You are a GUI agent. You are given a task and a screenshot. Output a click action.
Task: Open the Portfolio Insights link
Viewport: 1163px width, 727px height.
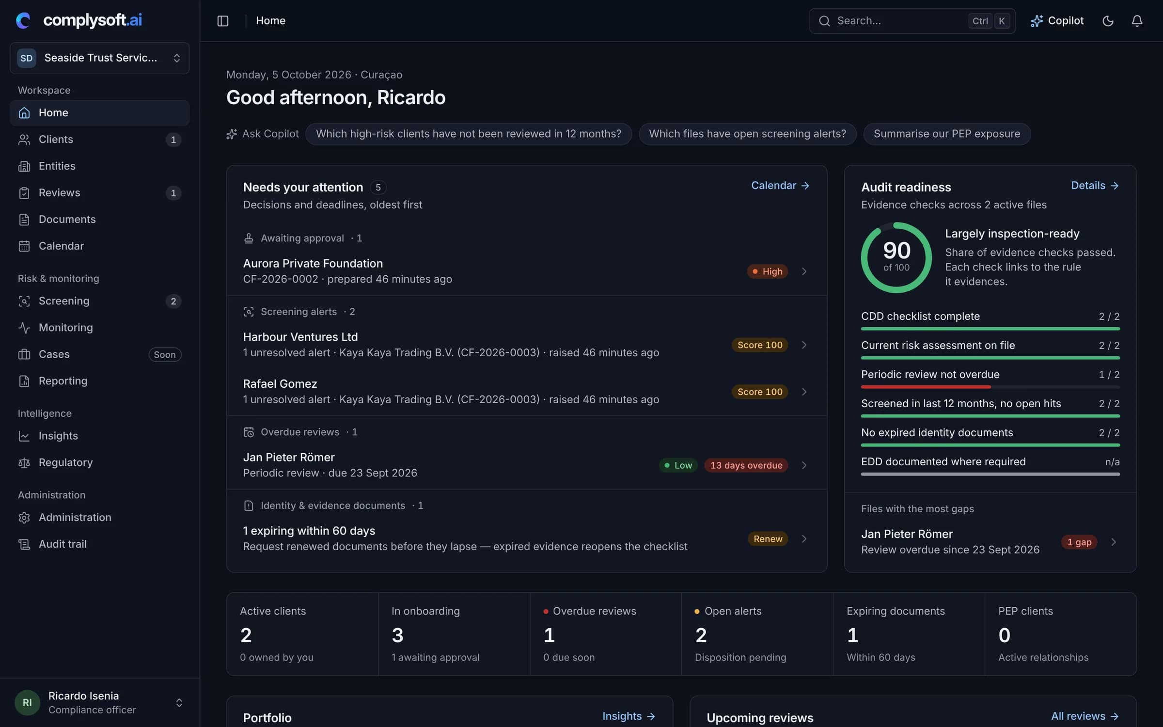629,716
